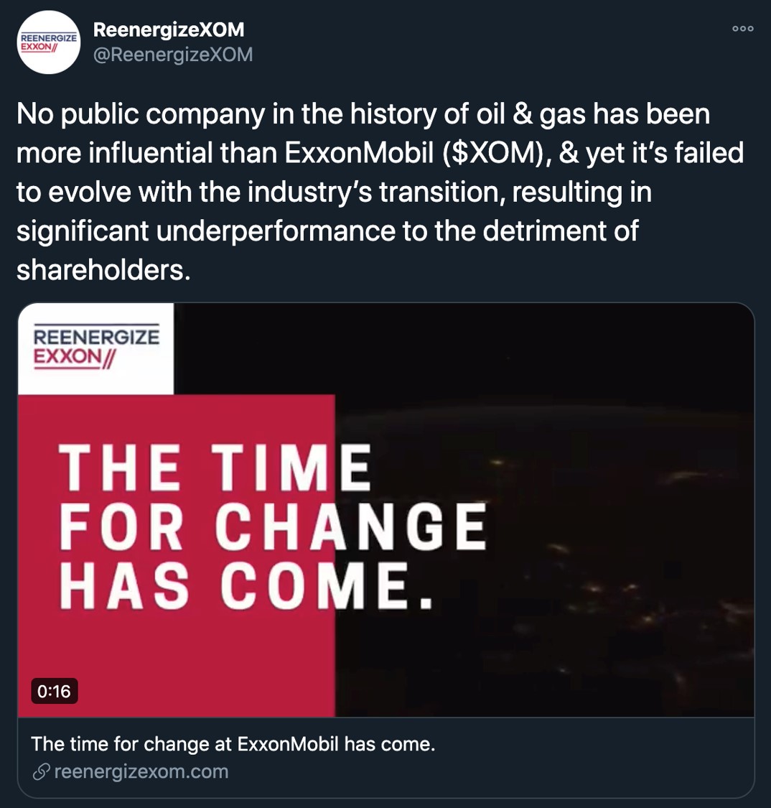
Task: Click the "FOR CHANGE" headline line in video
Action: coord(273,528)
